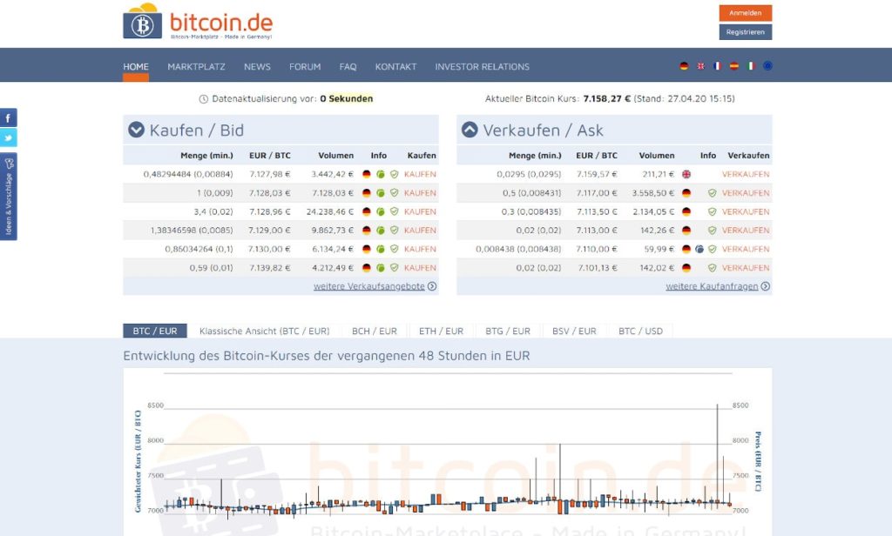Open the NEWS navigation item
The width and height of the screenshot is (892, 536).
tap(257, 67)
